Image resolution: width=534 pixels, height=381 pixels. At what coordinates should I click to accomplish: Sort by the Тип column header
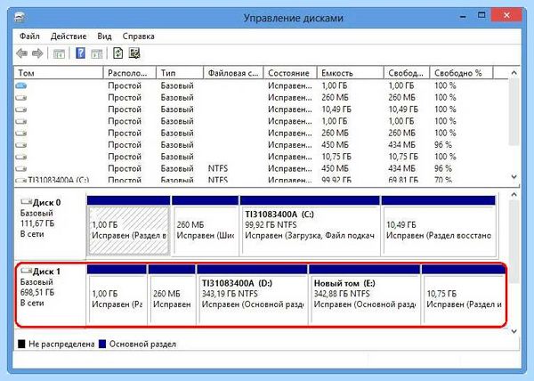pyautogui.click(x=180, y=73)
